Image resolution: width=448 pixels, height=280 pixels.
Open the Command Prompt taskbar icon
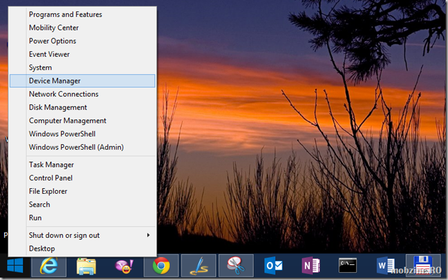click(x=348, y=265)
